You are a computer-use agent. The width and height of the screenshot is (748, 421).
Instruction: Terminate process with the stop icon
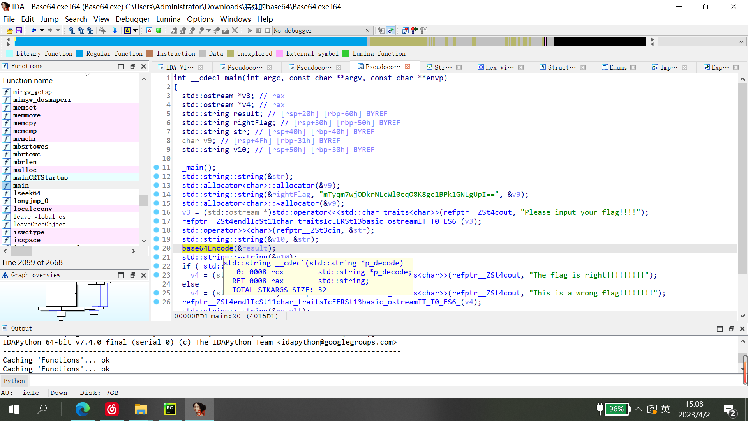268,30
